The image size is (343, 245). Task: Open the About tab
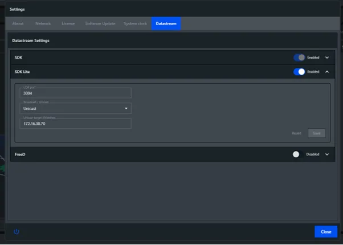[x=18, y=23]
